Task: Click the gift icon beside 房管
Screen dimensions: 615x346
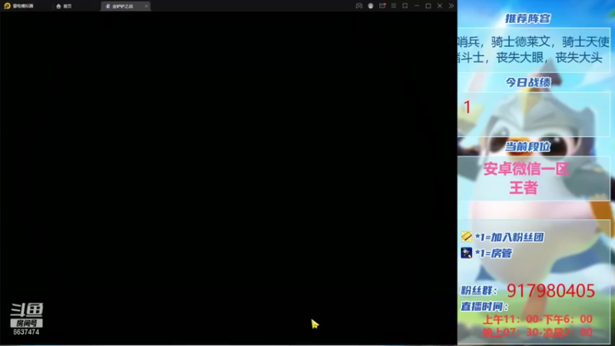Action: pos(467,253)
